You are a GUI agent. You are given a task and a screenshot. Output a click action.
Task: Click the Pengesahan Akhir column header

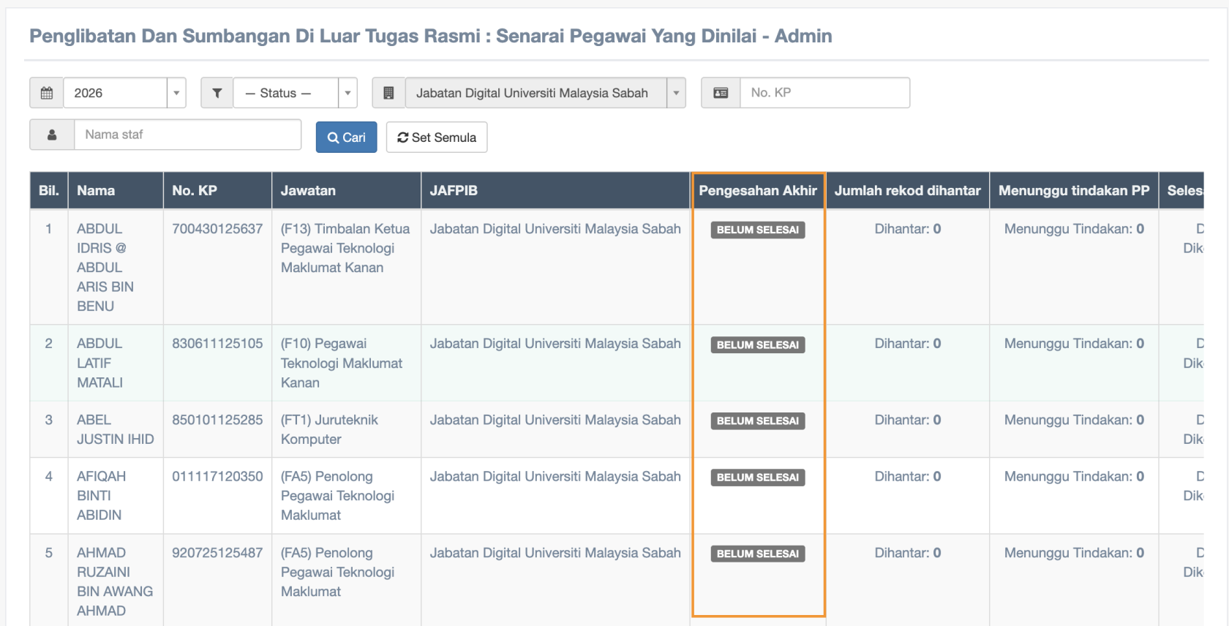758,191
